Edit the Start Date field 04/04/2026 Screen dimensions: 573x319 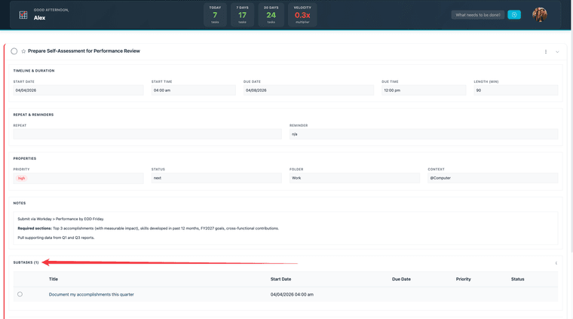[x=78, y=90]
